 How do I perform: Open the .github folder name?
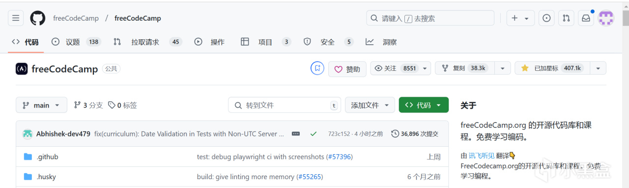click(x=47, y=157)
